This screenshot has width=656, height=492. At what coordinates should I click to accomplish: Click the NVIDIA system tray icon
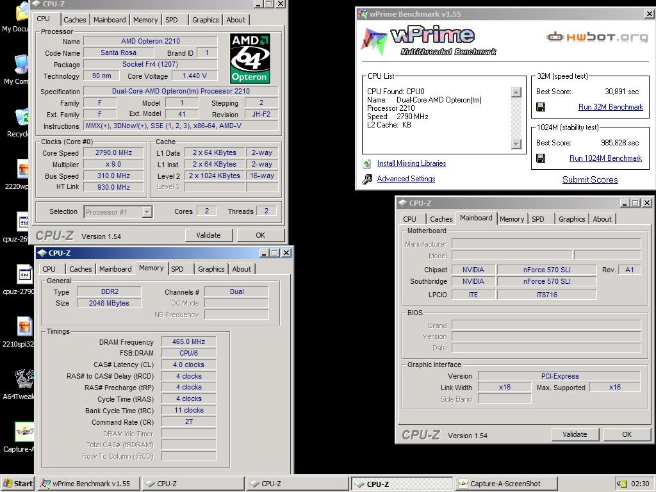click(x=622, y=484)
